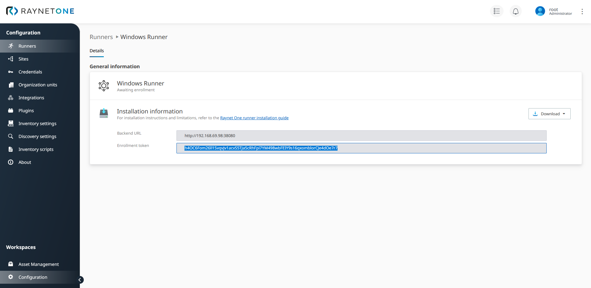
Task: Click the Discovery settings magnifier icon
Action: pyautogui.click(x=11, y=136)
